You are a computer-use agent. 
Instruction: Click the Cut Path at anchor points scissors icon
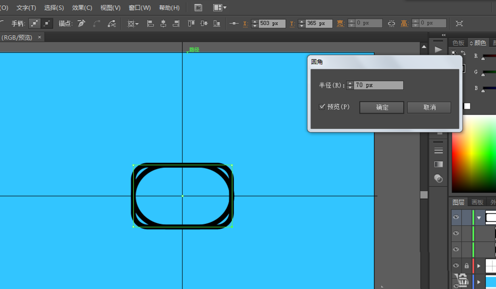tap(113, 22)
